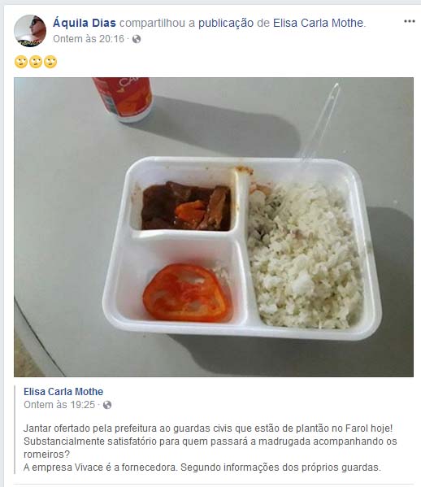Open the post options three-dot menu
The width and height of the screenshot is (421, 487).
click(x=409, y=21)
